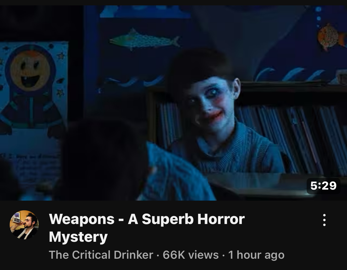
Task: Open The Critical Drinker channel avatar
Action: 24,225
